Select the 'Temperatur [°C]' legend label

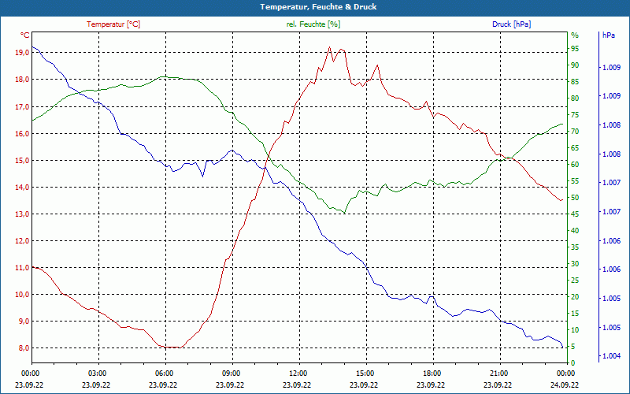(x=113, y=24)
